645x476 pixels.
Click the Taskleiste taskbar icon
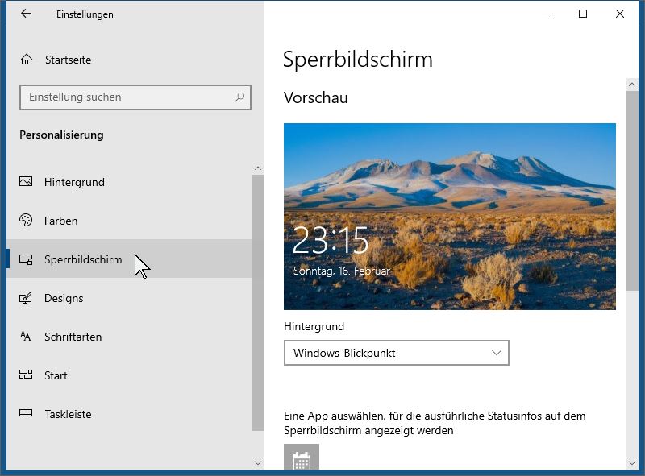[x=26, y=413]
